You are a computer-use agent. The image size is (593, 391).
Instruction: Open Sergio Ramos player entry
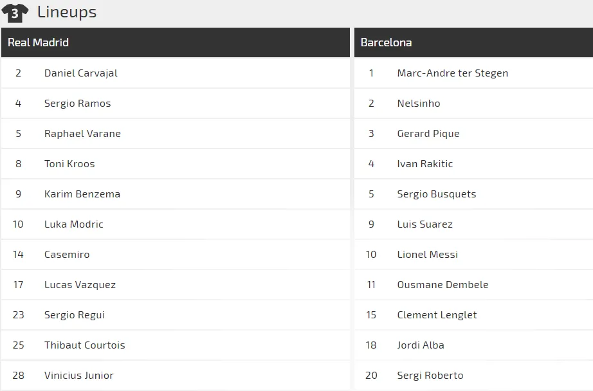point(77,104)
